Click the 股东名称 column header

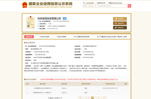(43, 84)
